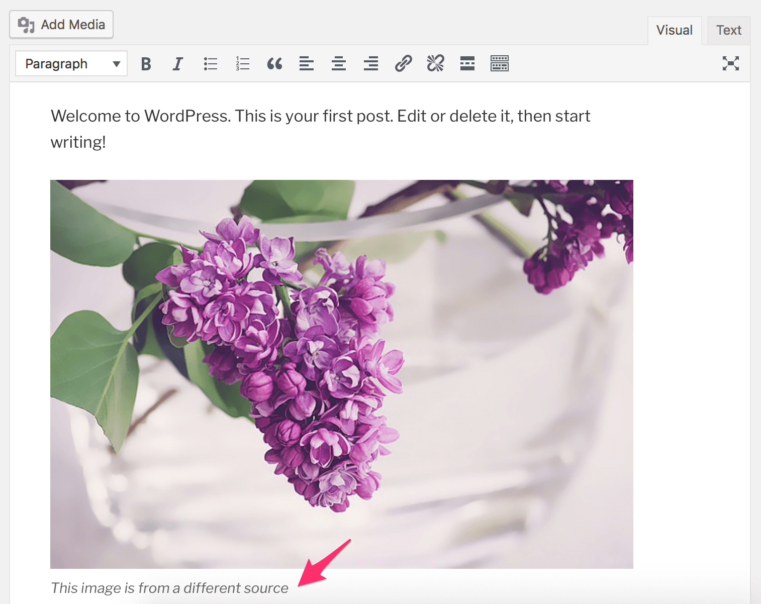The width and height of the screenshot is (761, 604).
Task: Remove link with unlink icon
Action: [435, 64]
